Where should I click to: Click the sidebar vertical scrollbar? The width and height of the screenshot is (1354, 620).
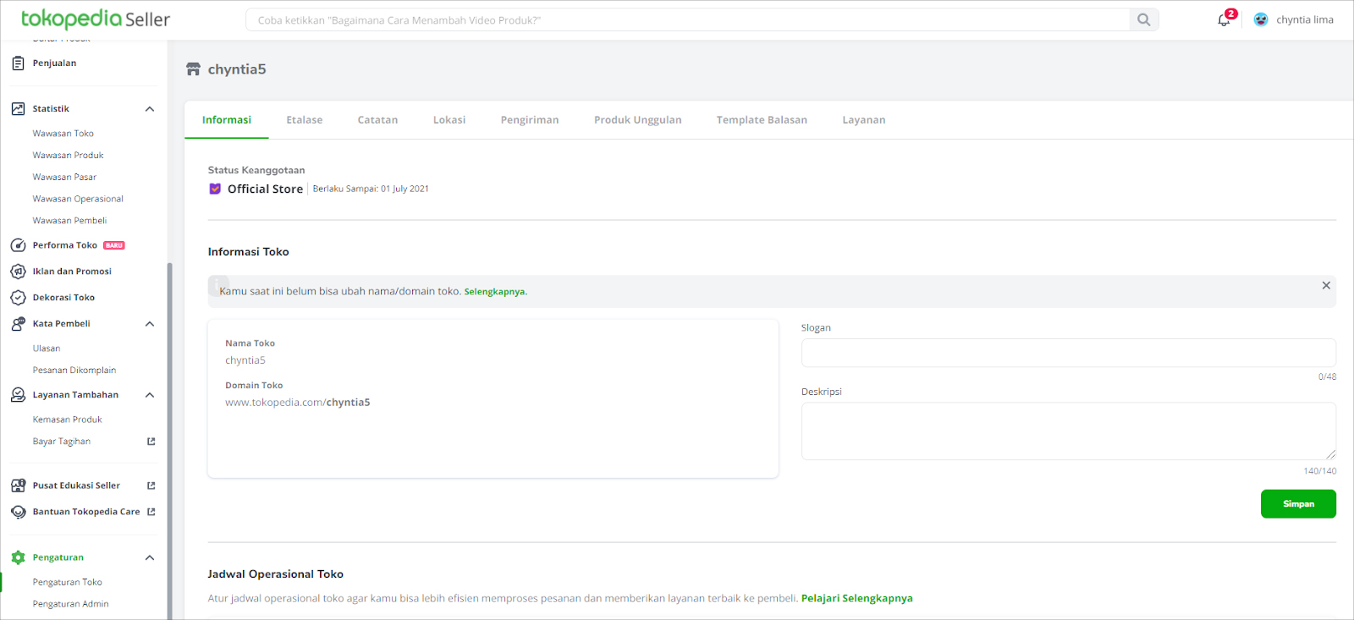169,440
